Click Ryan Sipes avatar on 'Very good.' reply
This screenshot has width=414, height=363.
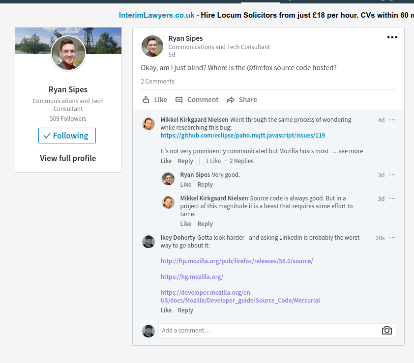[x=168, y=179]
